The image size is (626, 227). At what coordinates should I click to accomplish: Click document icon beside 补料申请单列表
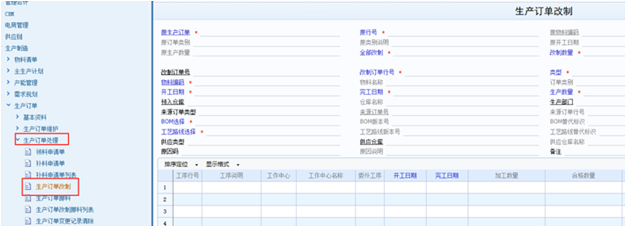point(27,175)
